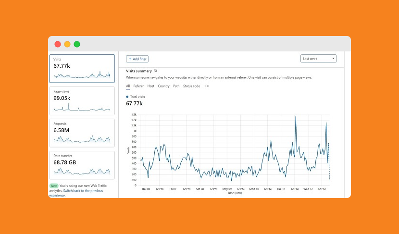This screenshot has height=234, width=399.
Task: Click the Wed 12 label on chart axis
Action: 308,189
